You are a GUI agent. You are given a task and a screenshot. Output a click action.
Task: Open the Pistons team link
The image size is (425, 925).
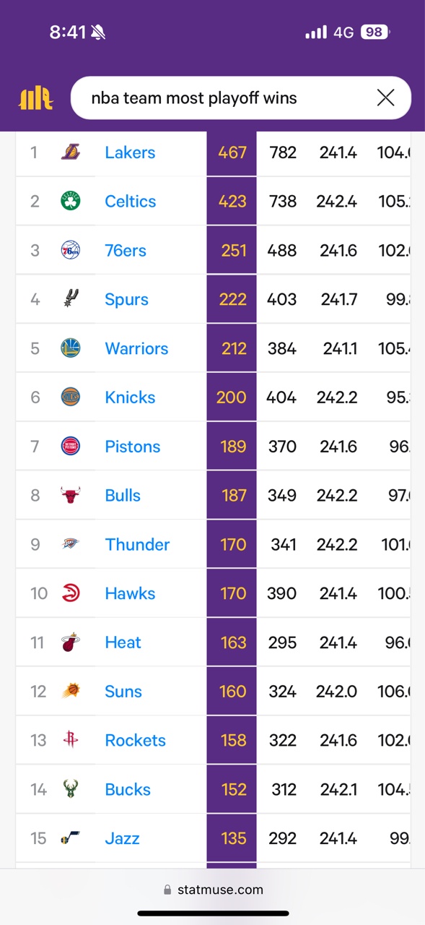click(x=133, y=447)
